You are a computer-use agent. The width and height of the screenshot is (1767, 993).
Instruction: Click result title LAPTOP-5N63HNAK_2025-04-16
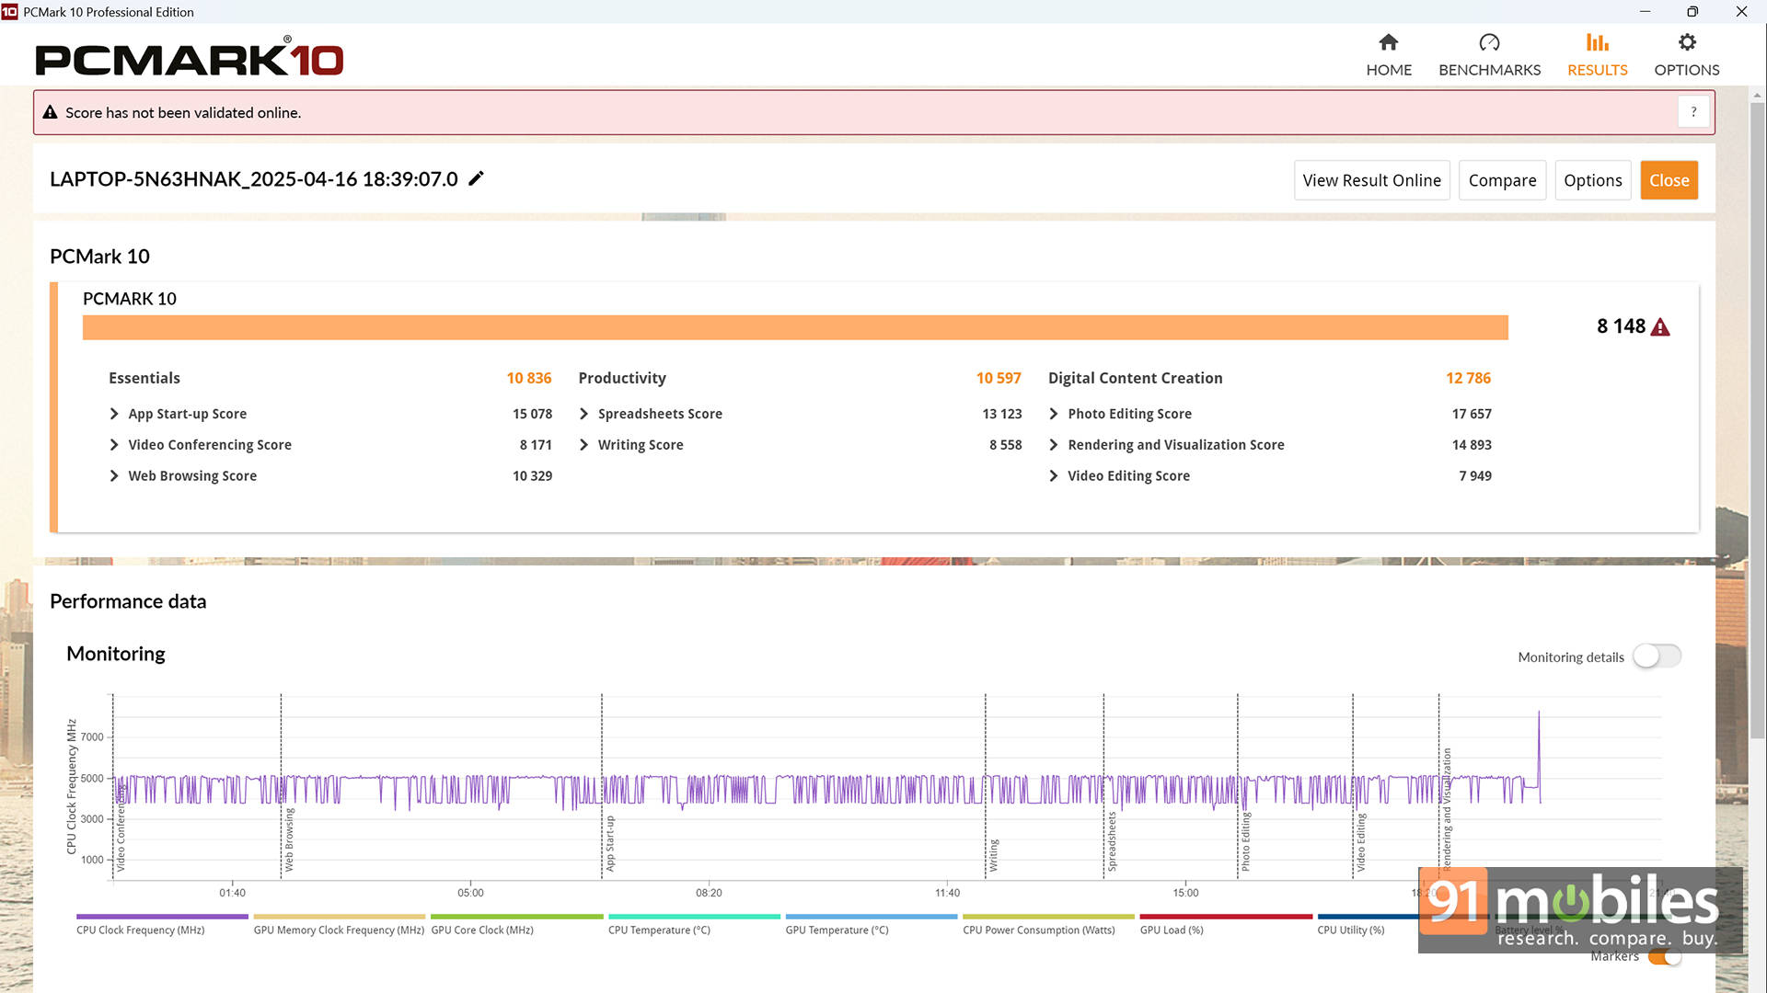pyautogui.click(x=254, y=179)
